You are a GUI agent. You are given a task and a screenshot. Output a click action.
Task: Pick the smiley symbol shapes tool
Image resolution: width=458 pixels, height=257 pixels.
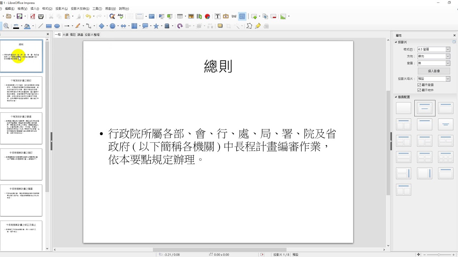click(x=112, y=26)
